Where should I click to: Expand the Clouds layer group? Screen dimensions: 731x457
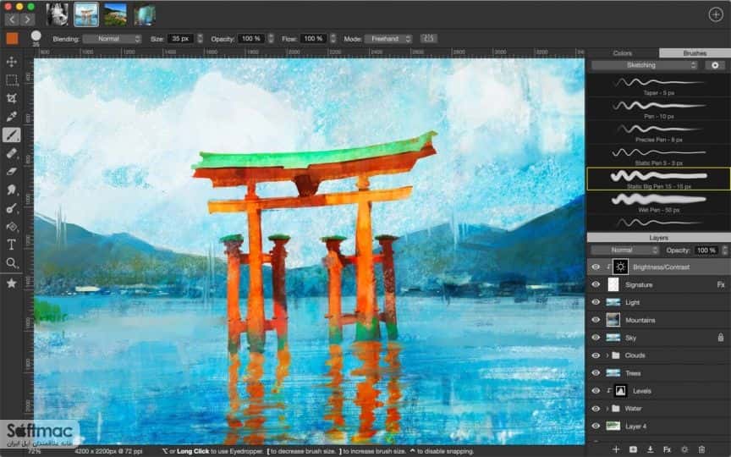[x=607, y=355]
